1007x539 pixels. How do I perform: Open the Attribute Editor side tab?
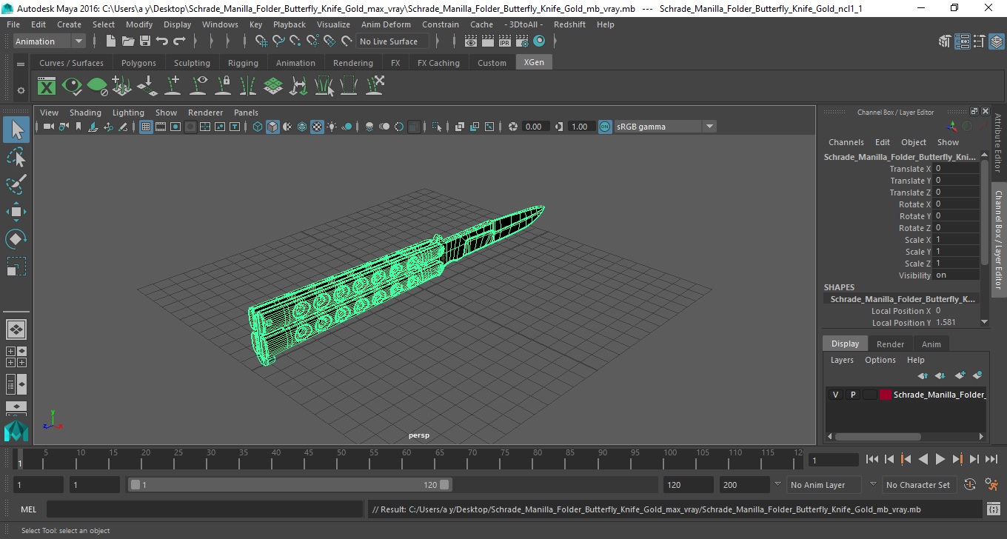998,143
